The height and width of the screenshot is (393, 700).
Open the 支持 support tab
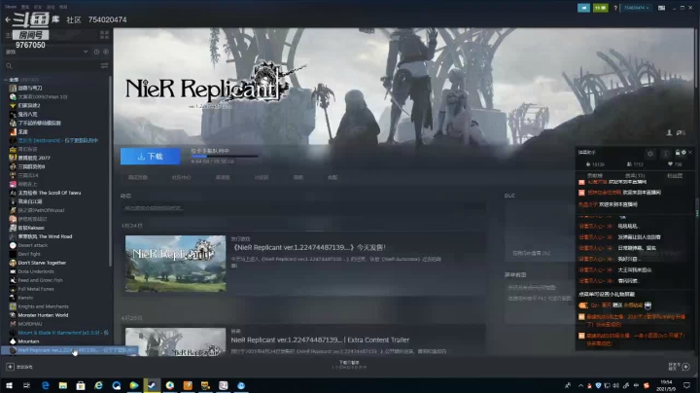coord(332,177)
